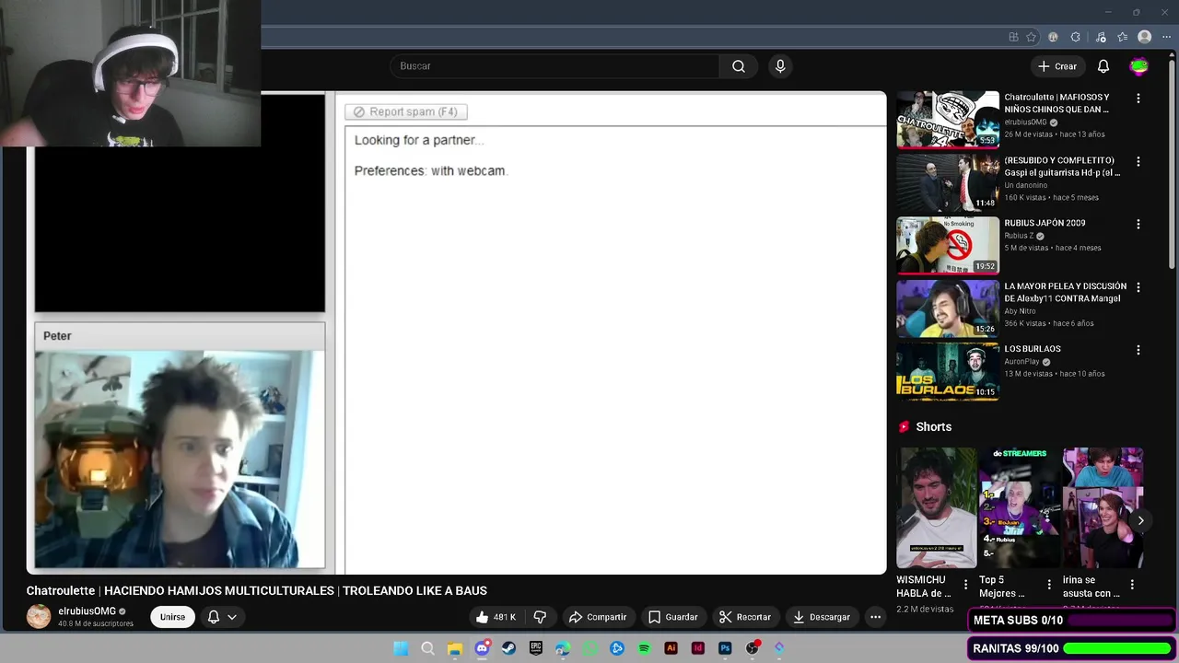Viewport: 1179px width, 663px height.
Task: Activate voice search microphone
Action: pyautogui.click(x=780, y=66)
